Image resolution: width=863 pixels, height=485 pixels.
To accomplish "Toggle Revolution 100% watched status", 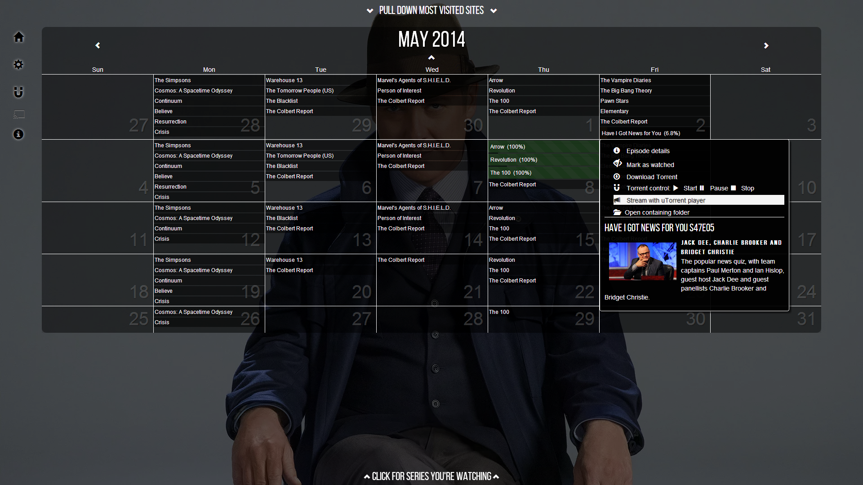I will point(513,159).
